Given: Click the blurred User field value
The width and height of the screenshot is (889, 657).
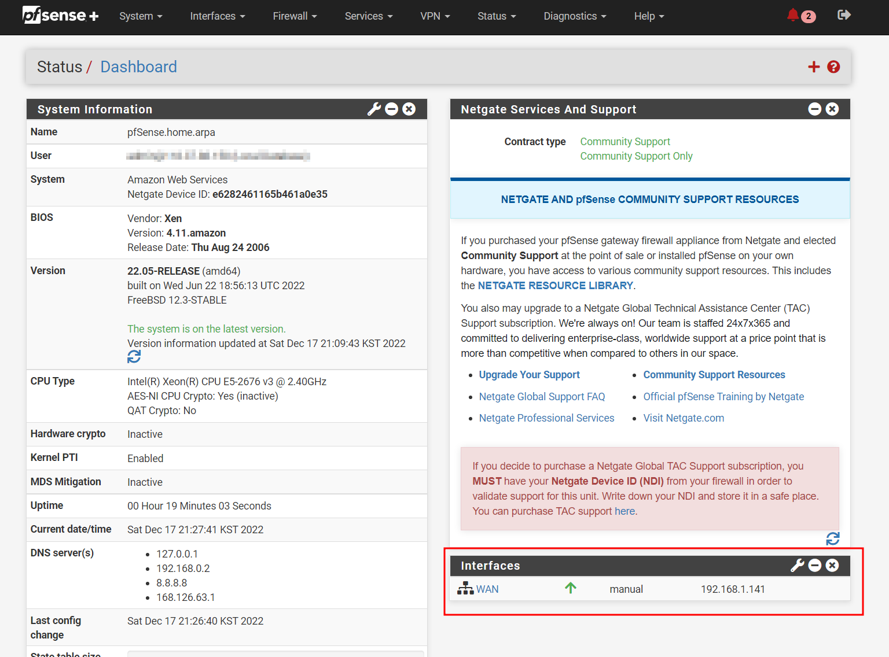Looking at the screenshot, I should click(x=218, y=156).
